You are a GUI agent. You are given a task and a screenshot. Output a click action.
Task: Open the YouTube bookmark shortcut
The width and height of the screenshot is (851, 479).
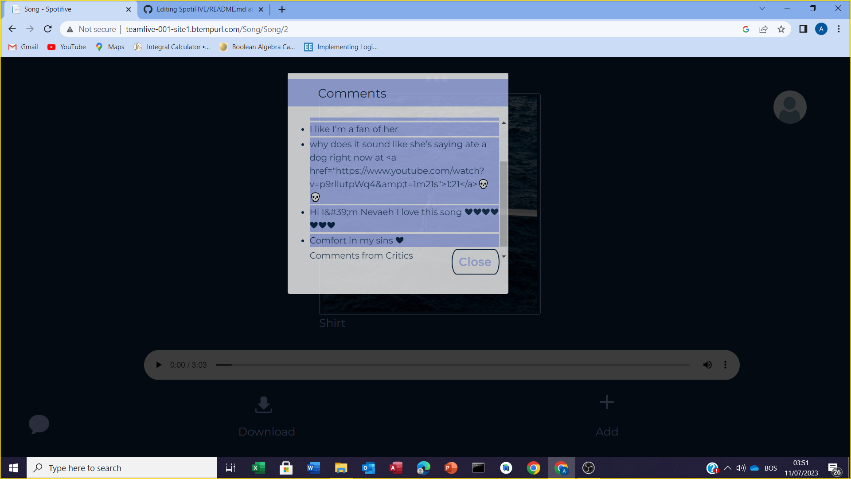pos(66,47)
